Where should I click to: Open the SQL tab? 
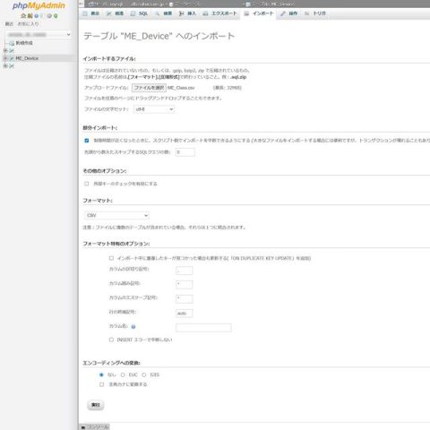point(140,13)
